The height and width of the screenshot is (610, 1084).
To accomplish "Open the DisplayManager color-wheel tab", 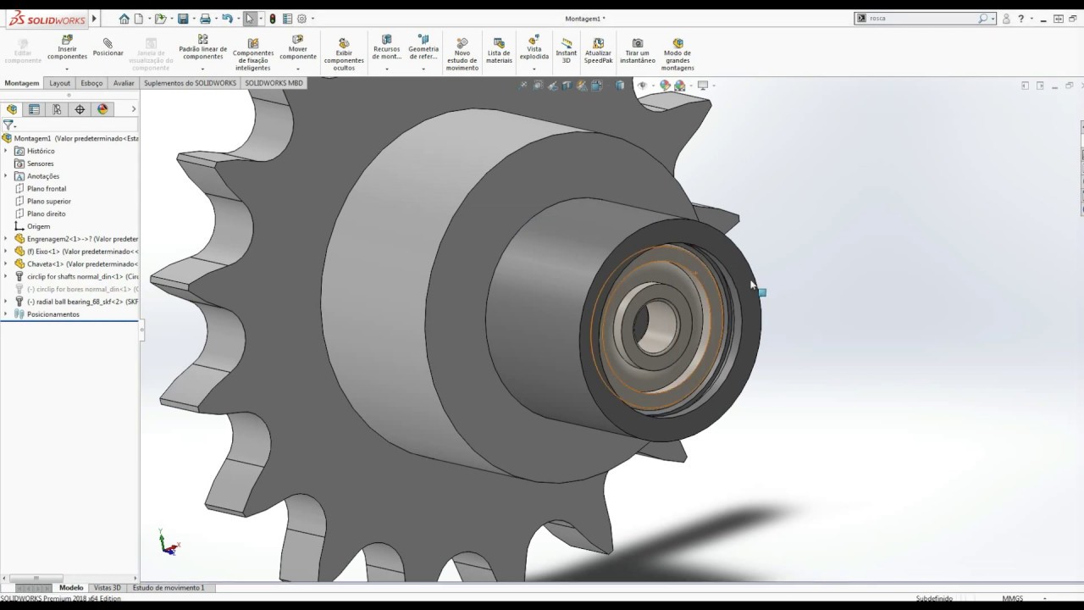I will point(102,109).
